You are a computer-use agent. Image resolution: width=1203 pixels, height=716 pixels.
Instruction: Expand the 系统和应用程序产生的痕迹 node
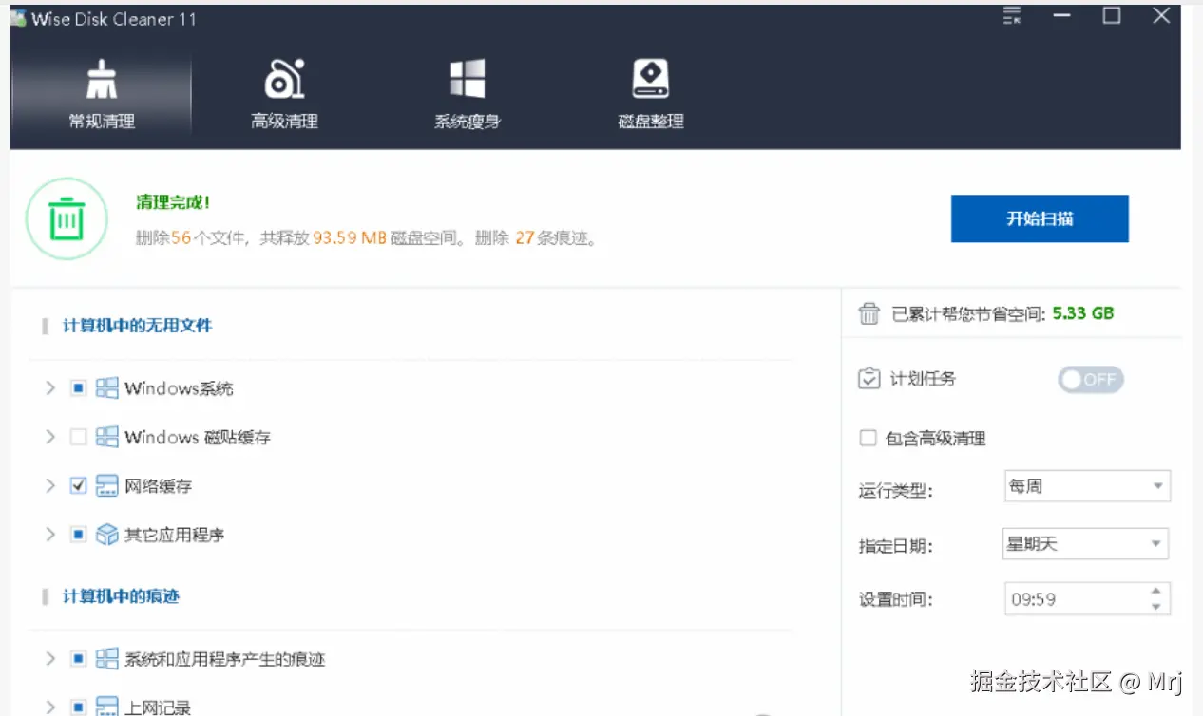50,659
